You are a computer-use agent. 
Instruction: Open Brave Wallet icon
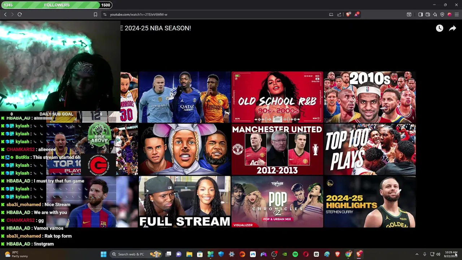click(x=428, y=14)
